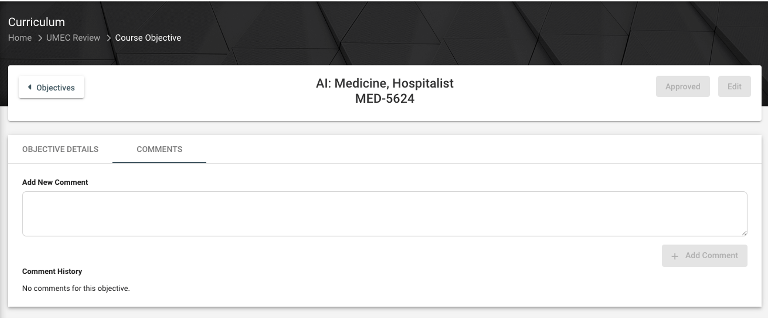The height and width of the screenshot is (320, 768).
Task: Click the Objectives back button
Action: point(51,87)
